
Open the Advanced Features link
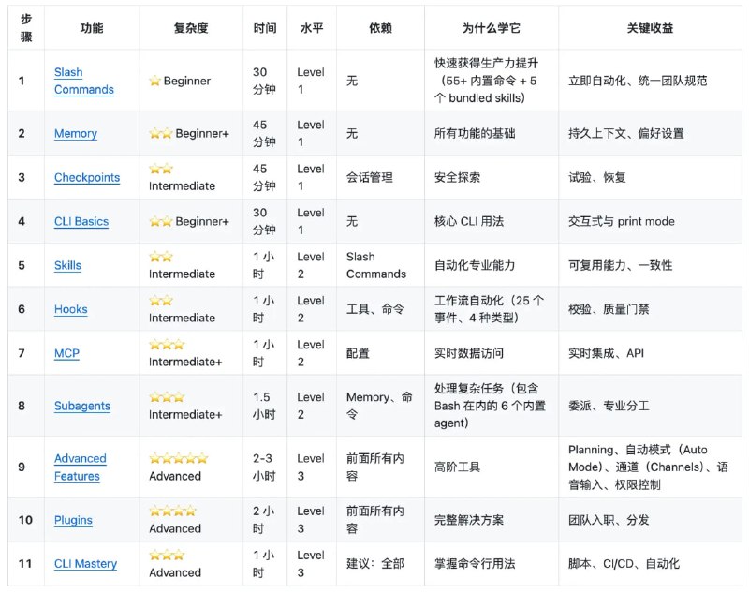80,467
